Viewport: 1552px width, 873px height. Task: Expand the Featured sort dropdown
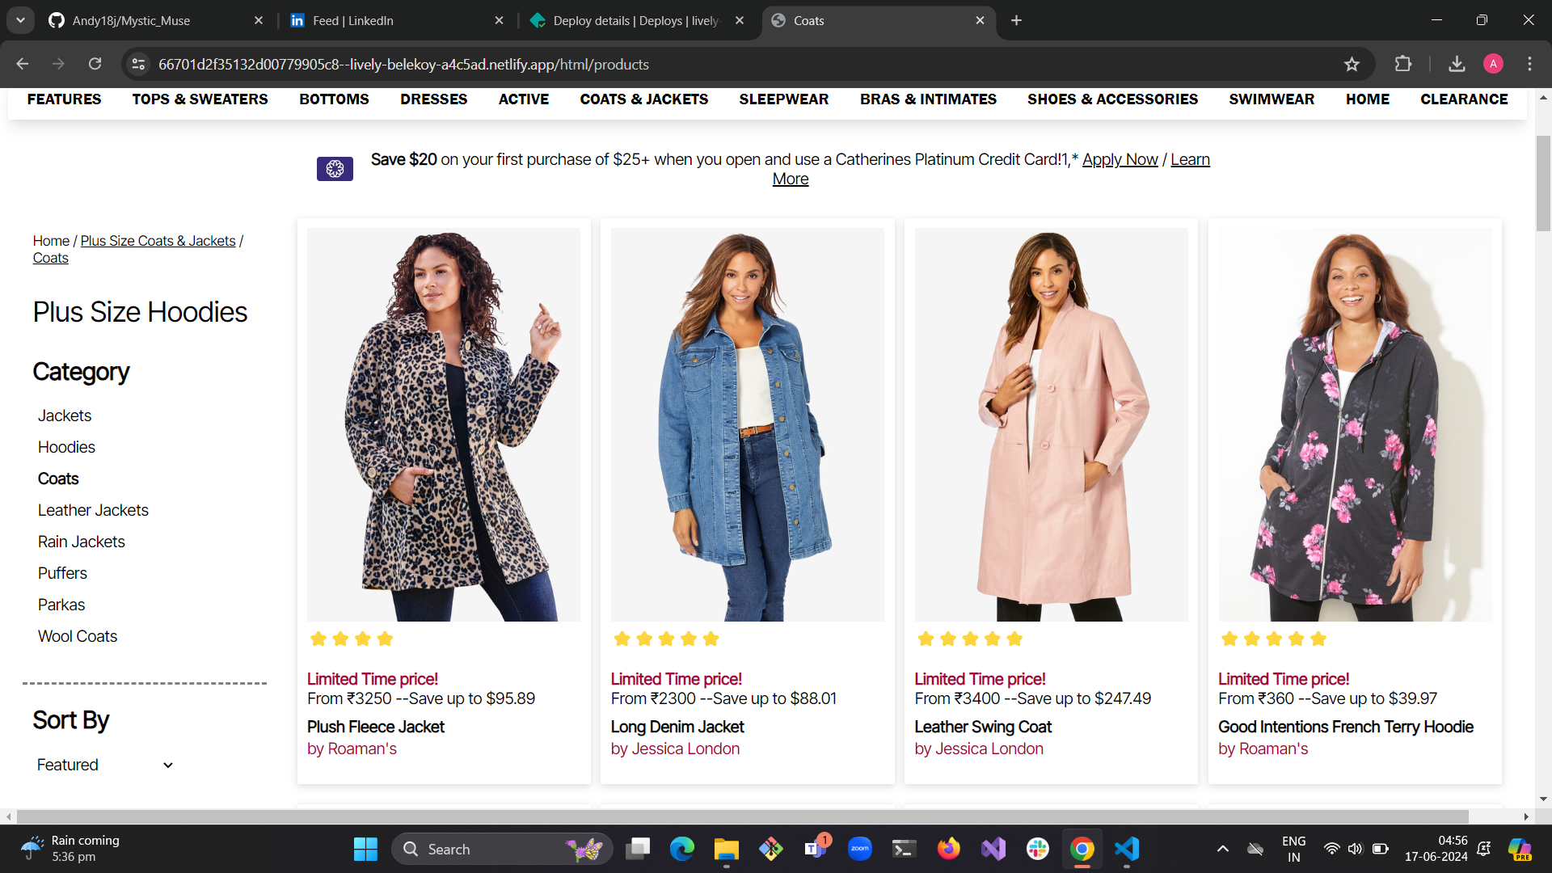pyautogui.click(x=105, y=765)
